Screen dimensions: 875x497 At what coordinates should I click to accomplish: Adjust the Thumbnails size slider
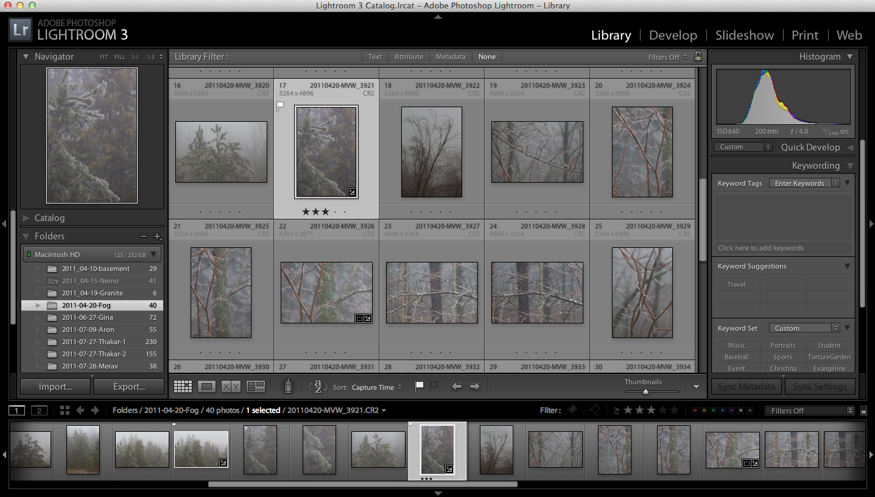tap(645, 392)
